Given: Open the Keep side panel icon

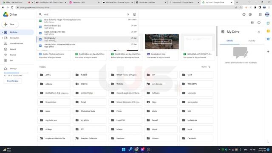Looking at the screenshot, I should click(268, 31).
